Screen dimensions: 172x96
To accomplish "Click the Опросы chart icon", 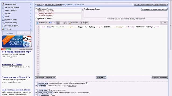I will point(3,29).
